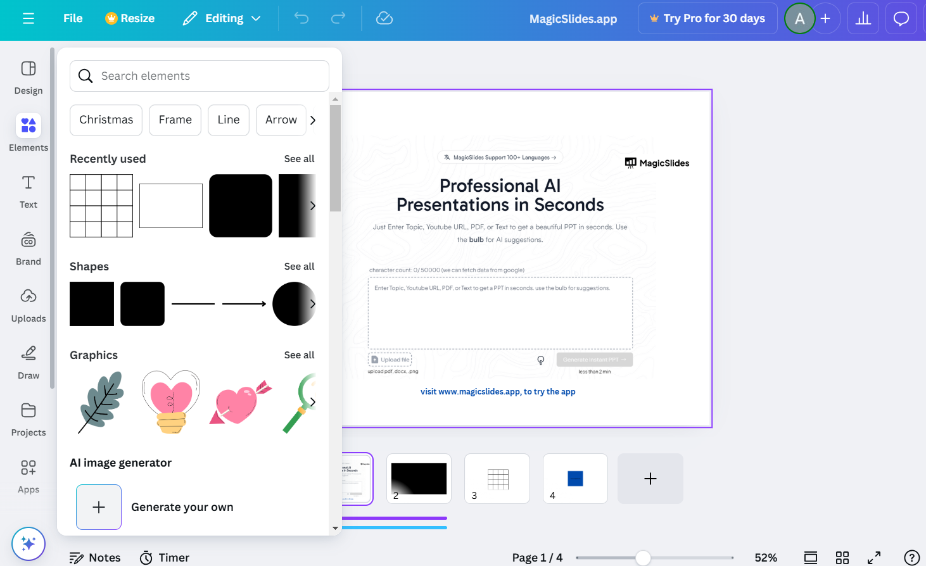
Task: Open the Design tab
Action: point(29,78)
